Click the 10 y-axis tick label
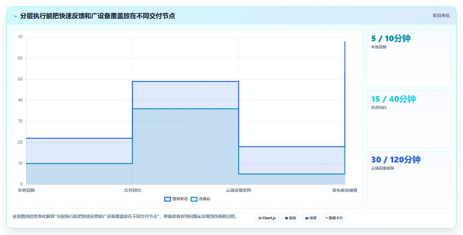The height and width of the screenshot is (235, 463). point(20,163)
